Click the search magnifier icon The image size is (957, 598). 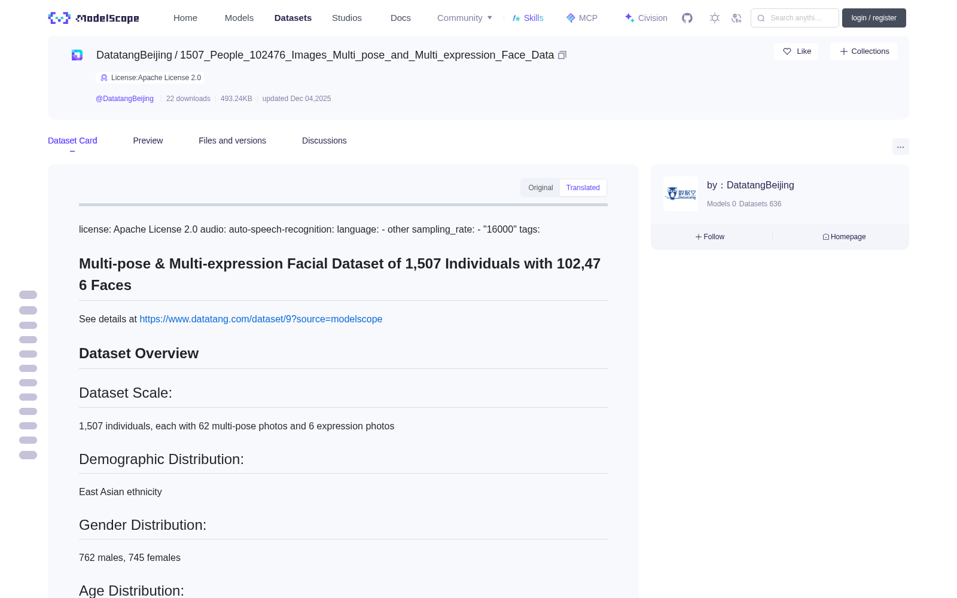(761, 18)
